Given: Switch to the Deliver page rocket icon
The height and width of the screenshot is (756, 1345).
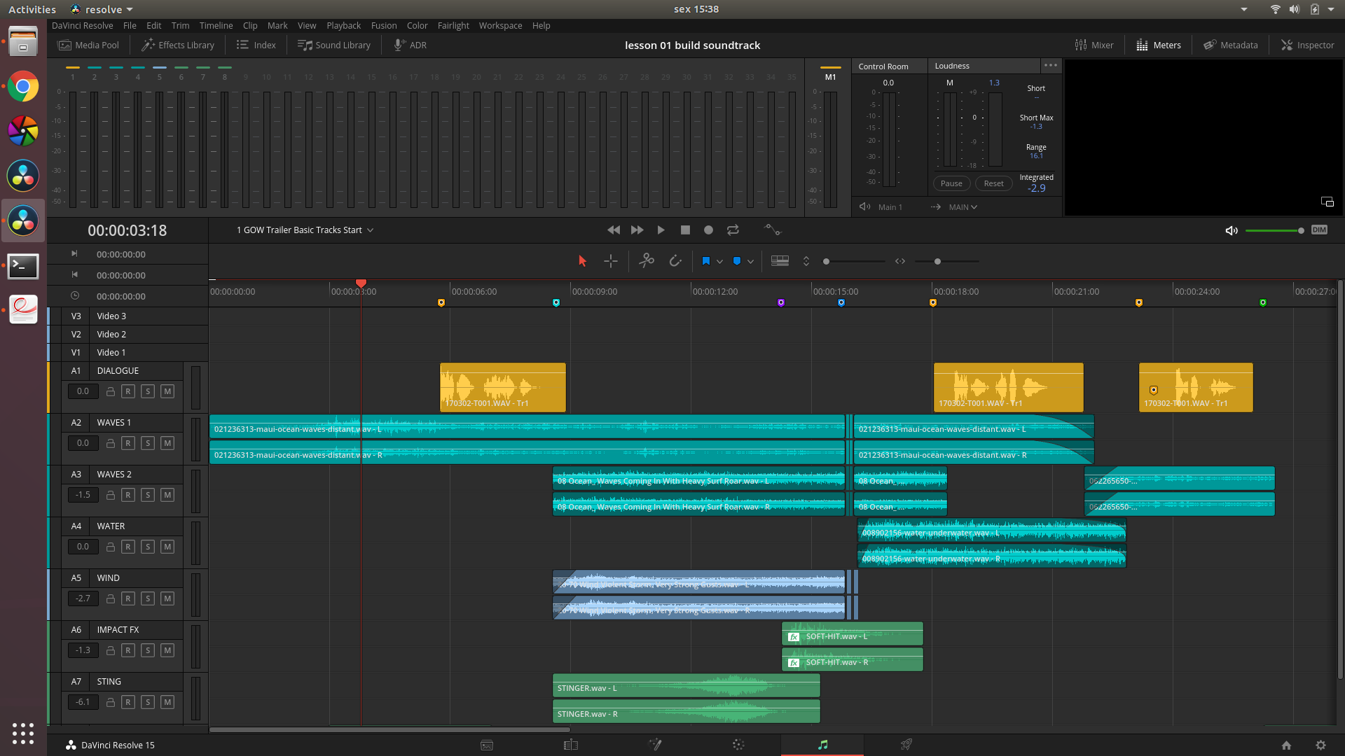Looking at the screenshot, I should click(906, 745).
